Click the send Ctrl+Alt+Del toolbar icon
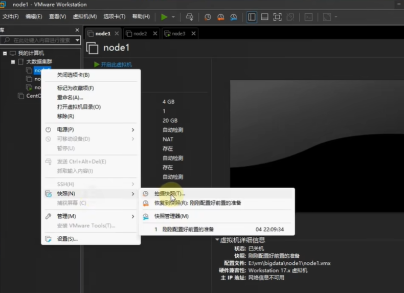 click(x=189, y=17)
